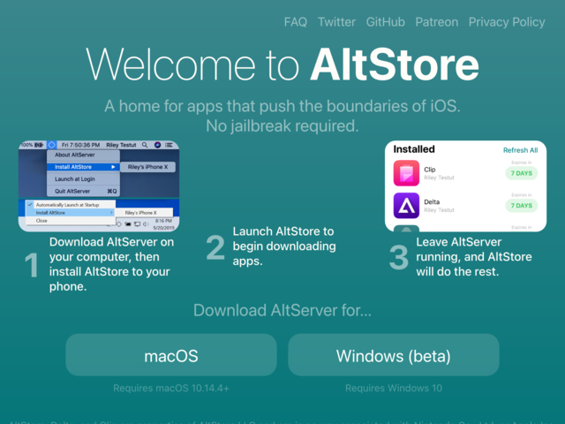This screenshot has height=424, width=565.
Task: Click the Installed apps screenshot thumbnail
Action: (465, 186)
